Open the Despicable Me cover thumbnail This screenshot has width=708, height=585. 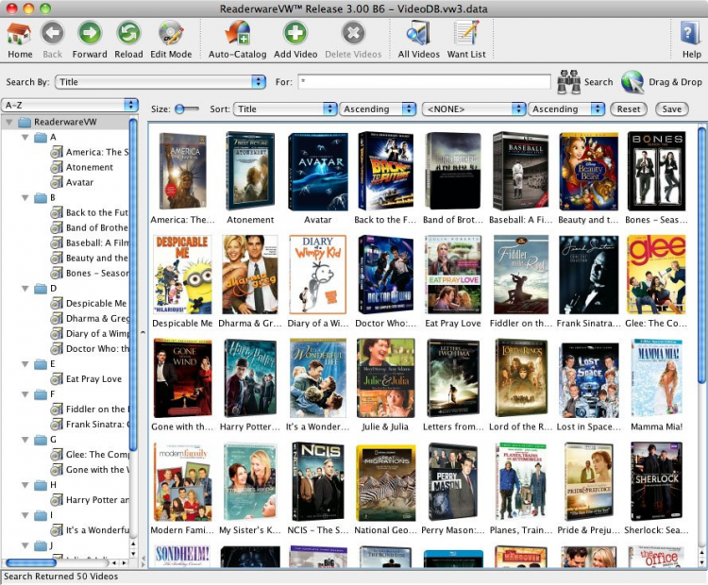(182, 275)
